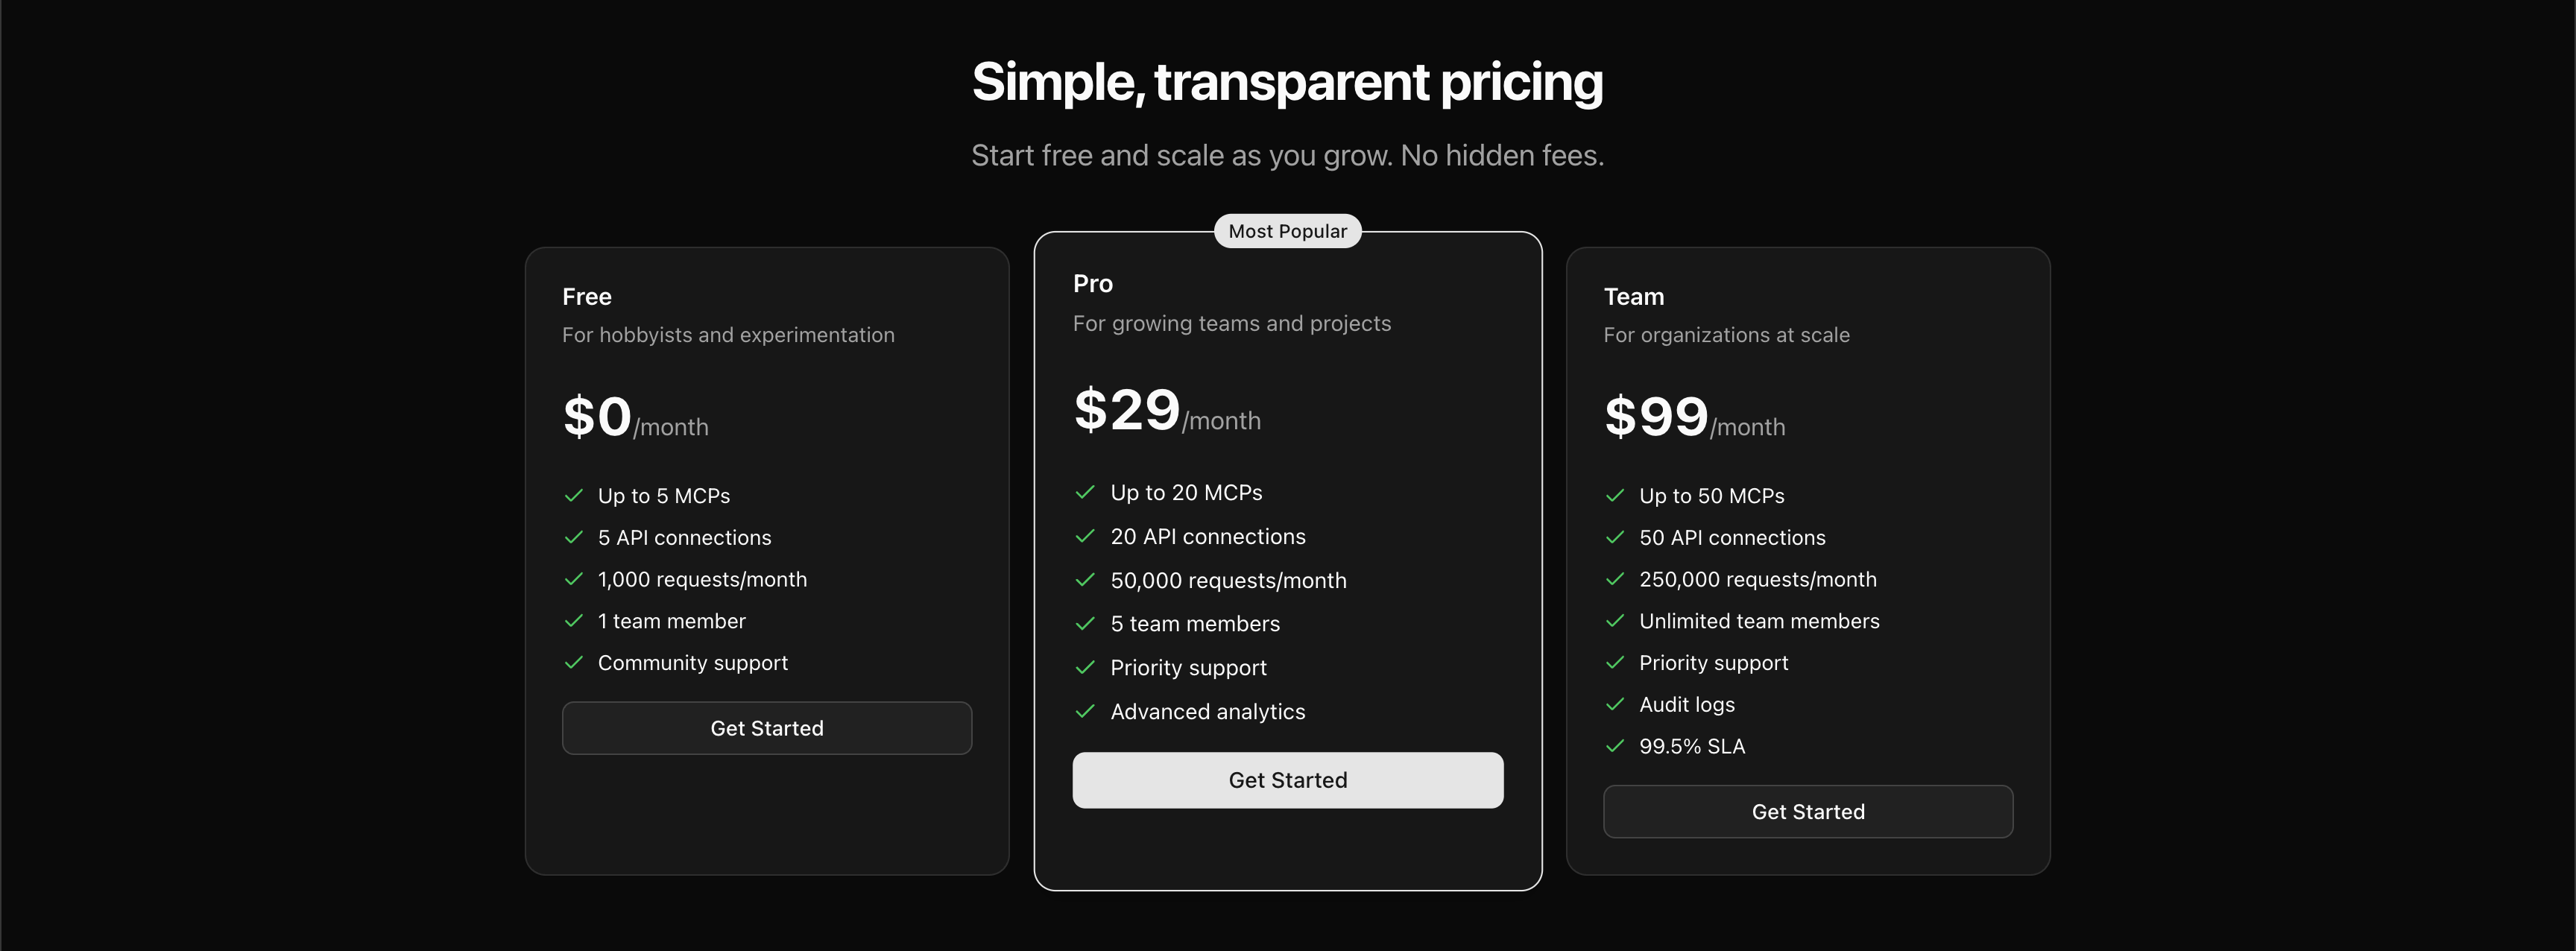This screenshot has height=951, width=2576.
Task: Click the Team plan title
Action: [x=1633, y=297]
